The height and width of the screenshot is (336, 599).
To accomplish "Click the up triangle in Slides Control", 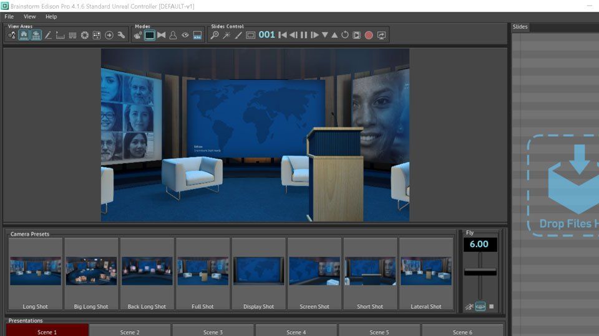I will tap(334, 35).
